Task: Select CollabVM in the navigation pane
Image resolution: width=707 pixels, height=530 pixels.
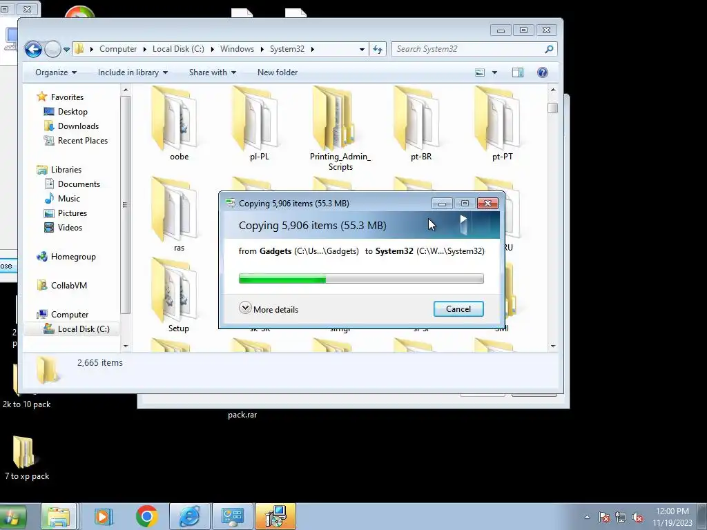Action: 68,286
